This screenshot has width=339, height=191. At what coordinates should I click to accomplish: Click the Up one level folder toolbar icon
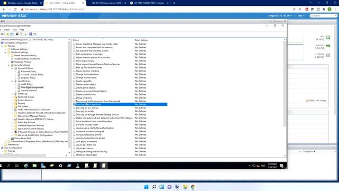point(7,34)
